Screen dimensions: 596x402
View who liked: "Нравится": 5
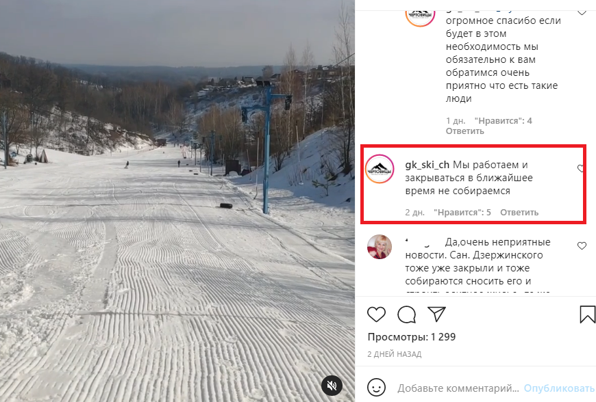click(x=462, y=213)
